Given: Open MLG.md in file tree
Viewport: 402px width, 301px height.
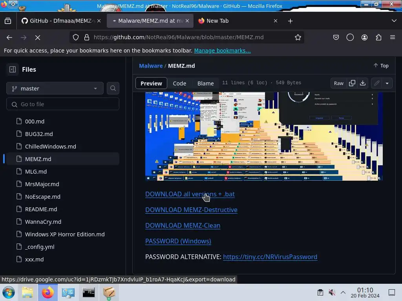Looking at the screenshot, I should tap(63, 172).
